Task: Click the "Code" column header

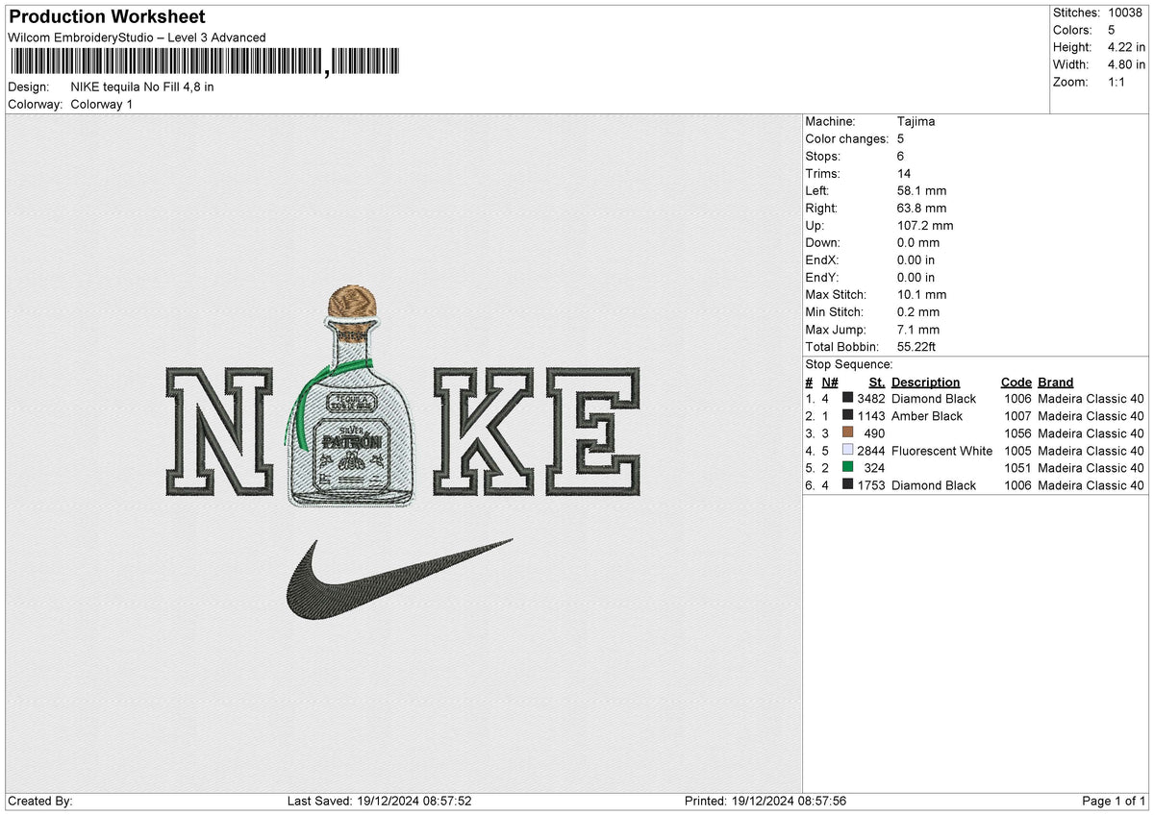Action: [x=1016, y=382]
